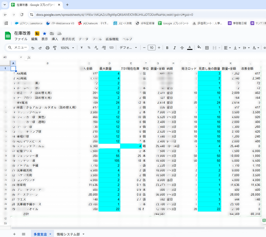Select column header A
The height and width of the screenshot is (237, 266).
(x=13, y=63)
